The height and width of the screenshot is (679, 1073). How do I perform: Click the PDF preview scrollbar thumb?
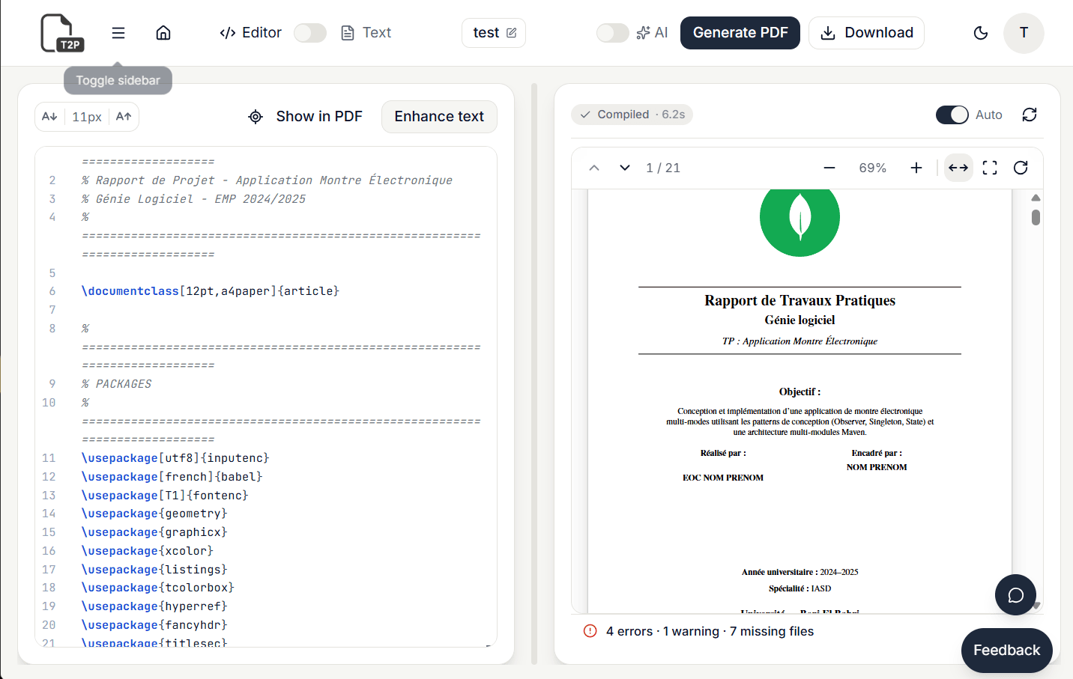coord(1036,217)
